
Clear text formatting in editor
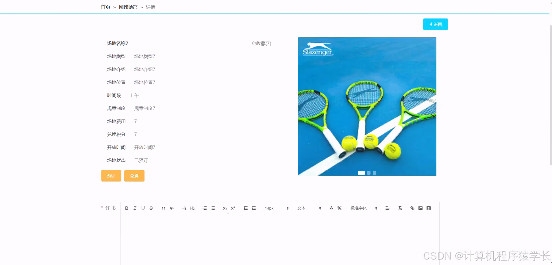coord(400,208)
